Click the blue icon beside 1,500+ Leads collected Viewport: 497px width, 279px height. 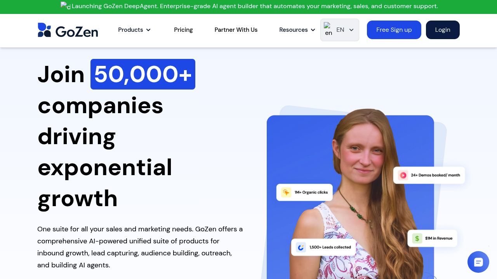click(301, 247)
